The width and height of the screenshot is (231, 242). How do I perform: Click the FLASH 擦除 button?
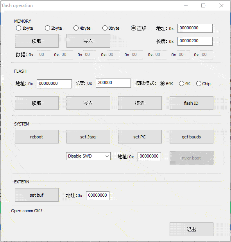click(x=140, y=103)
